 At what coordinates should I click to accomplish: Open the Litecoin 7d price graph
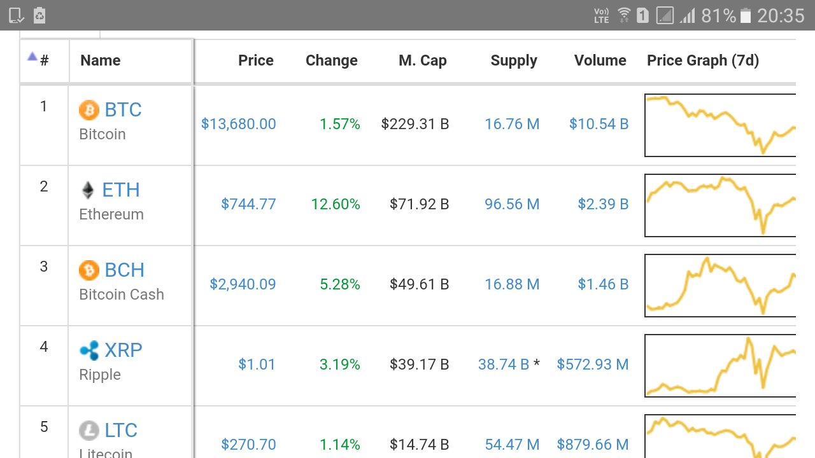tap(720, 436)
